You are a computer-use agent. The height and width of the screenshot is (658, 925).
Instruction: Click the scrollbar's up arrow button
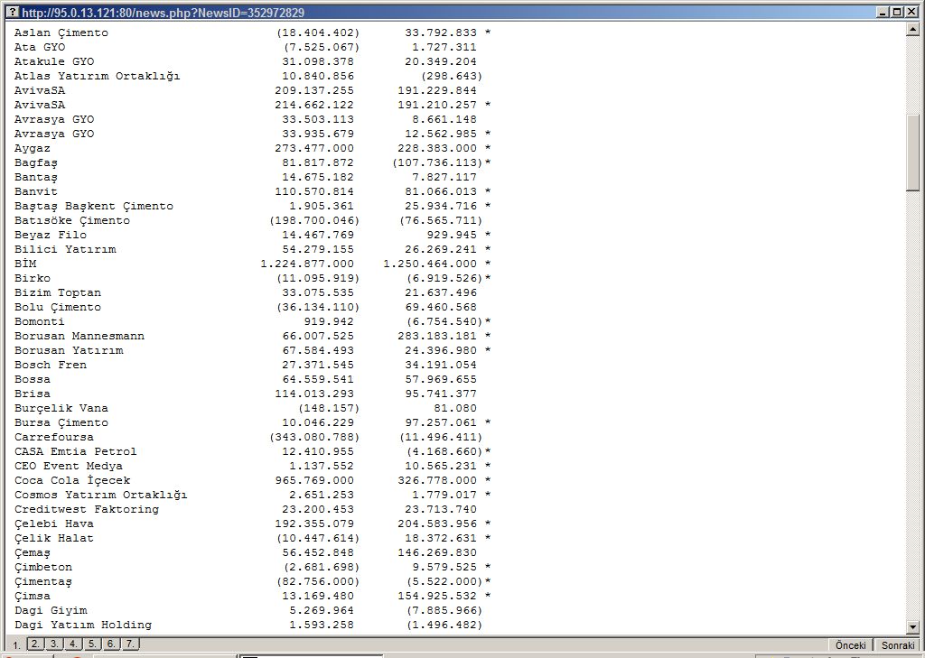tap(912, 28)
